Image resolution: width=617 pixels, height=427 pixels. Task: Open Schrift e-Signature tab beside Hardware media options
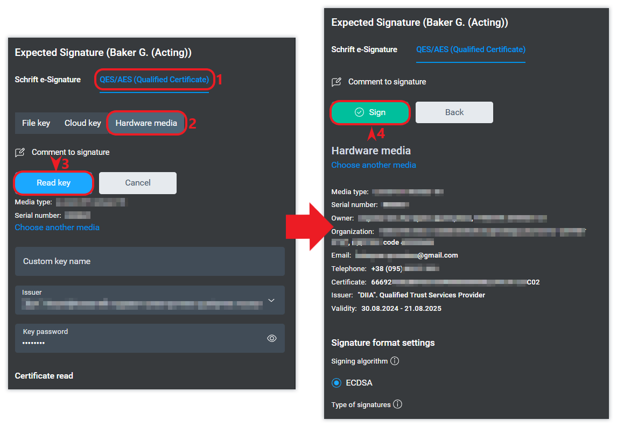tap(48, 80)
